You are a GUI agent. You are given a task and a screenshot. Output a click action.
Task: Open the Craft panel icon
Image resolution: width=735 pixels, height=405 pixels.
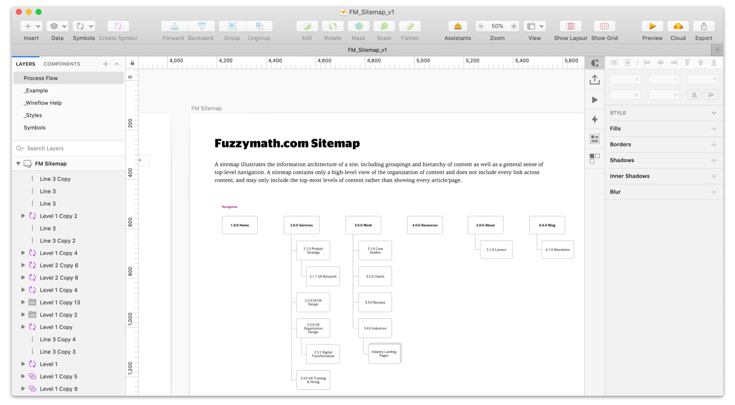595,63
